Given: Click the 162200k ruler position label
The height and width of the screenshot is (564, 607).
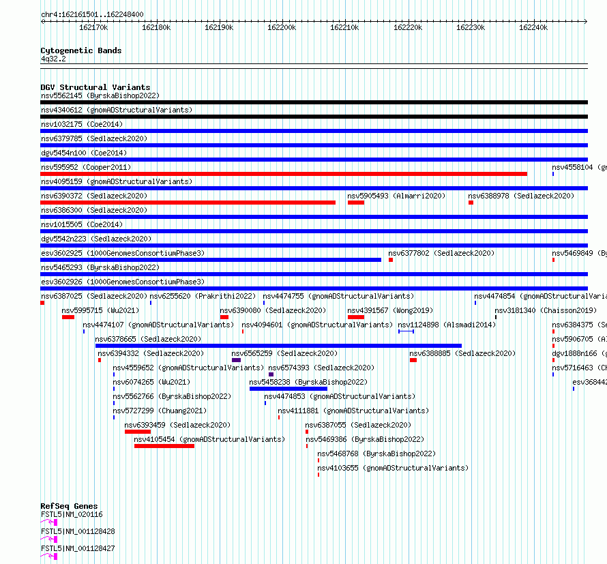Looking at the screenshot, I should (282, 27).
